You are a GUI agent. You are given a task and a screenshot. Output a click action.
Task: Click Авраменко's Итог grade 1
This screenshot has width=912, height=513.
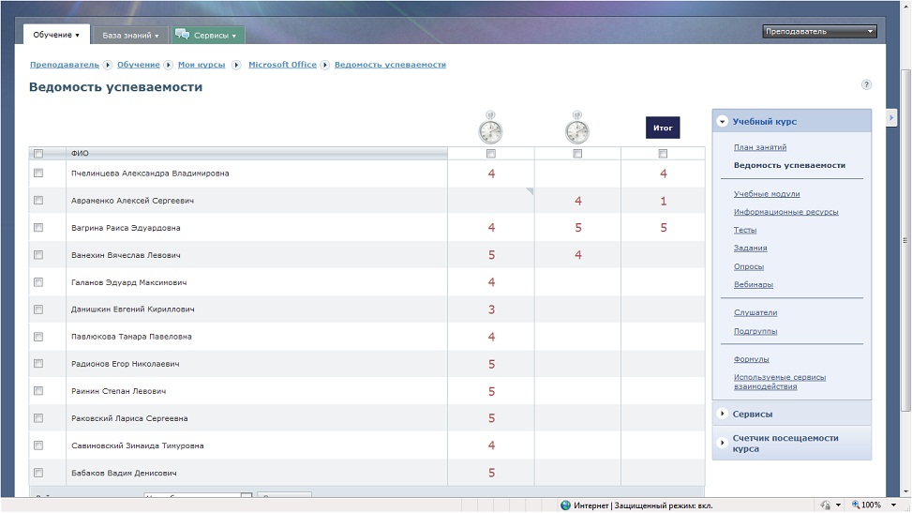[x=663, y=201]
